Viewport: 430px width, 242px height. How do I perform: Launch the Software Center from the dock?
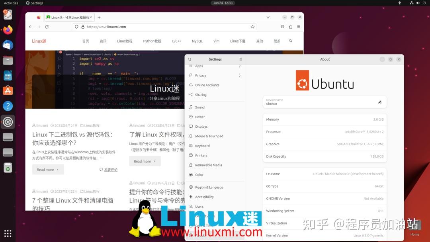click(8, 90)
